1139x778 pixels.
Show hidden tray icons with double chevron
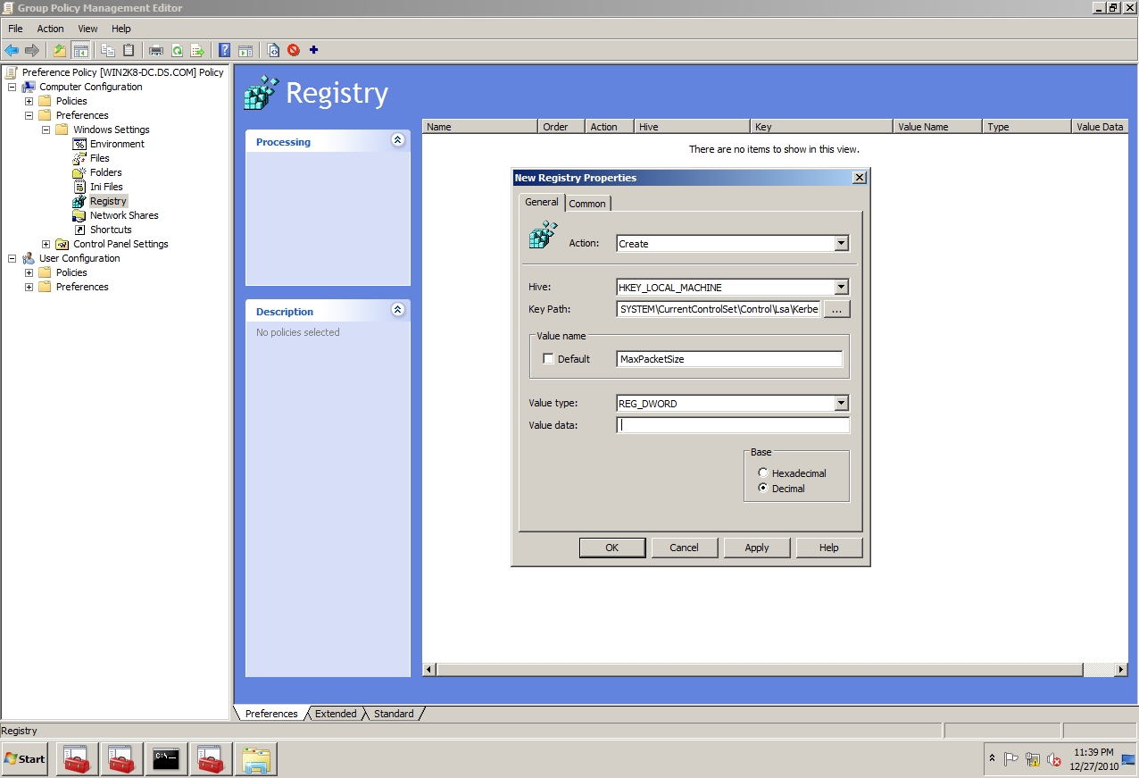[992, 758]
